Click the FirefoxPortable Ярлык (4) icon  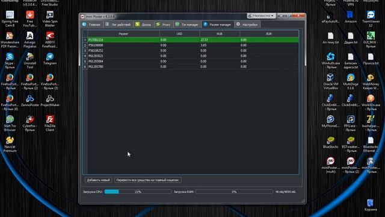coord(10,102)
